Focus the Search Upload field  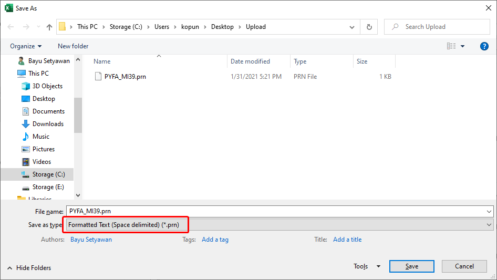pyautogui.click(x=437, y=27)
